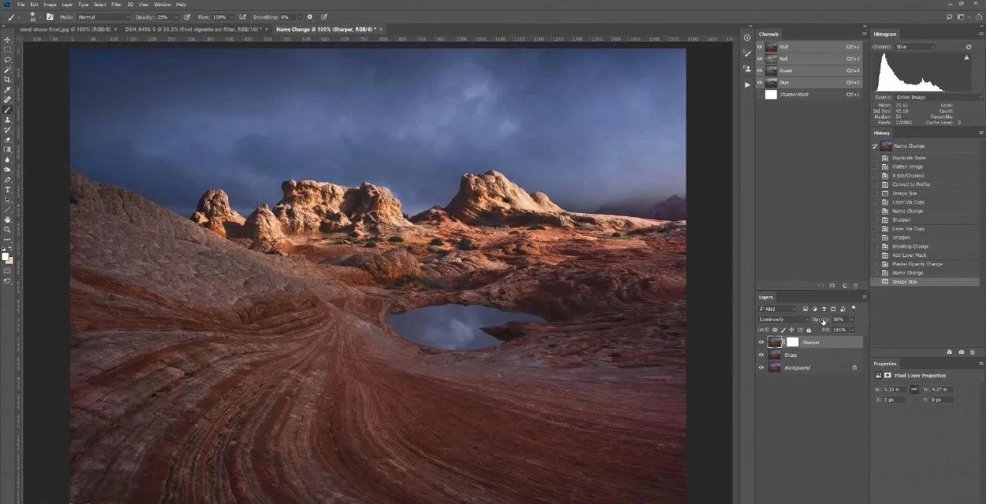Select the Type tool in the toolbar
This screenshot has width=986, height=504.
tap(8, 189)
